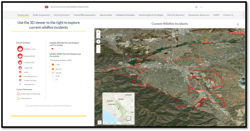Open the map in a new window
The width and height of the screenshot is (250, 131).
[x=238, y=24]
